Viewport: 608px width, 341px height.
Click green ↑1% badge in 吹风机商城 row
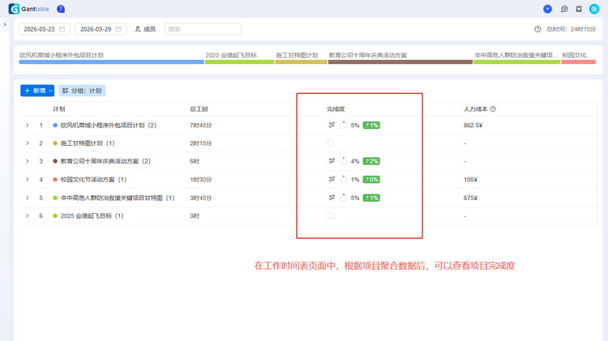371,126
